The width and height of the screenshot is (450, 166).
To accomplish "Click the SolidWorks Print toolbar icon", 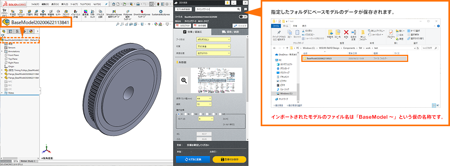I will click(138, 4).
